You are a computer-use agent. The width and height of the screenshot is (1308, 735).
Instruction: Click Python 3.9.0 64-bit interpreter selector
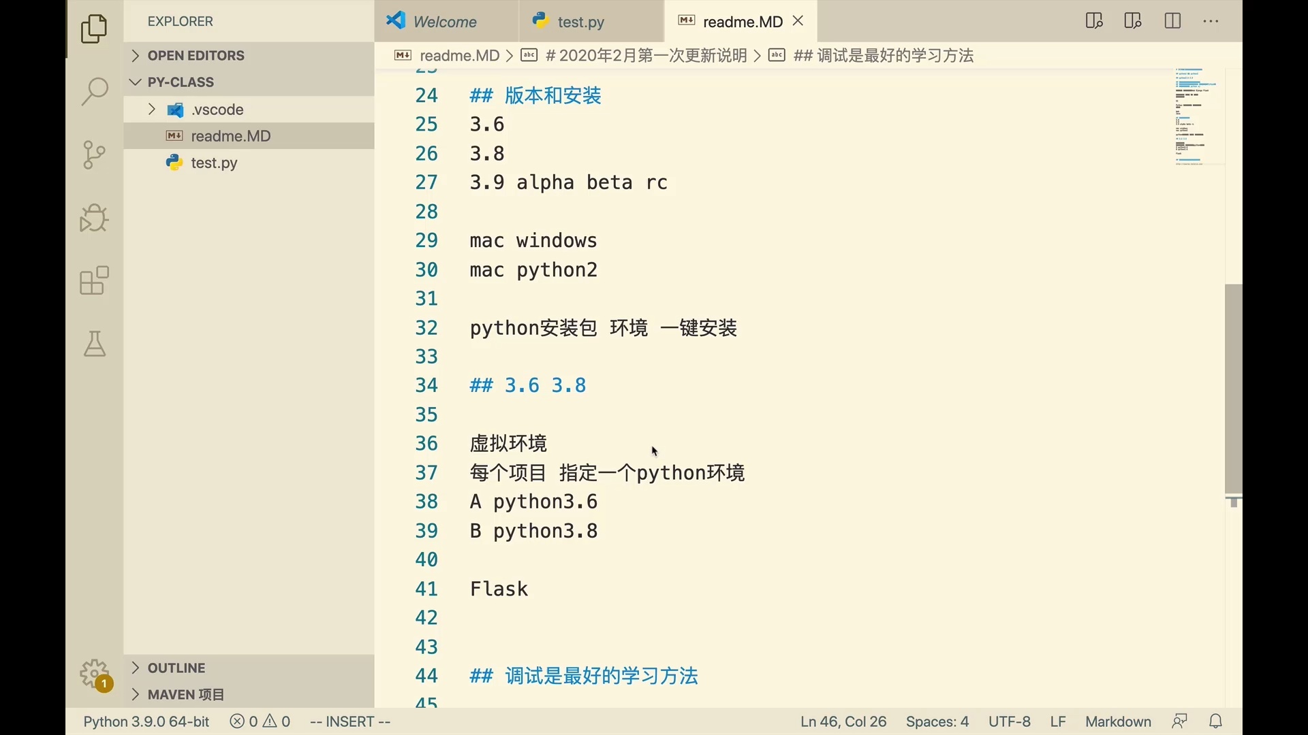coord(146,721)
